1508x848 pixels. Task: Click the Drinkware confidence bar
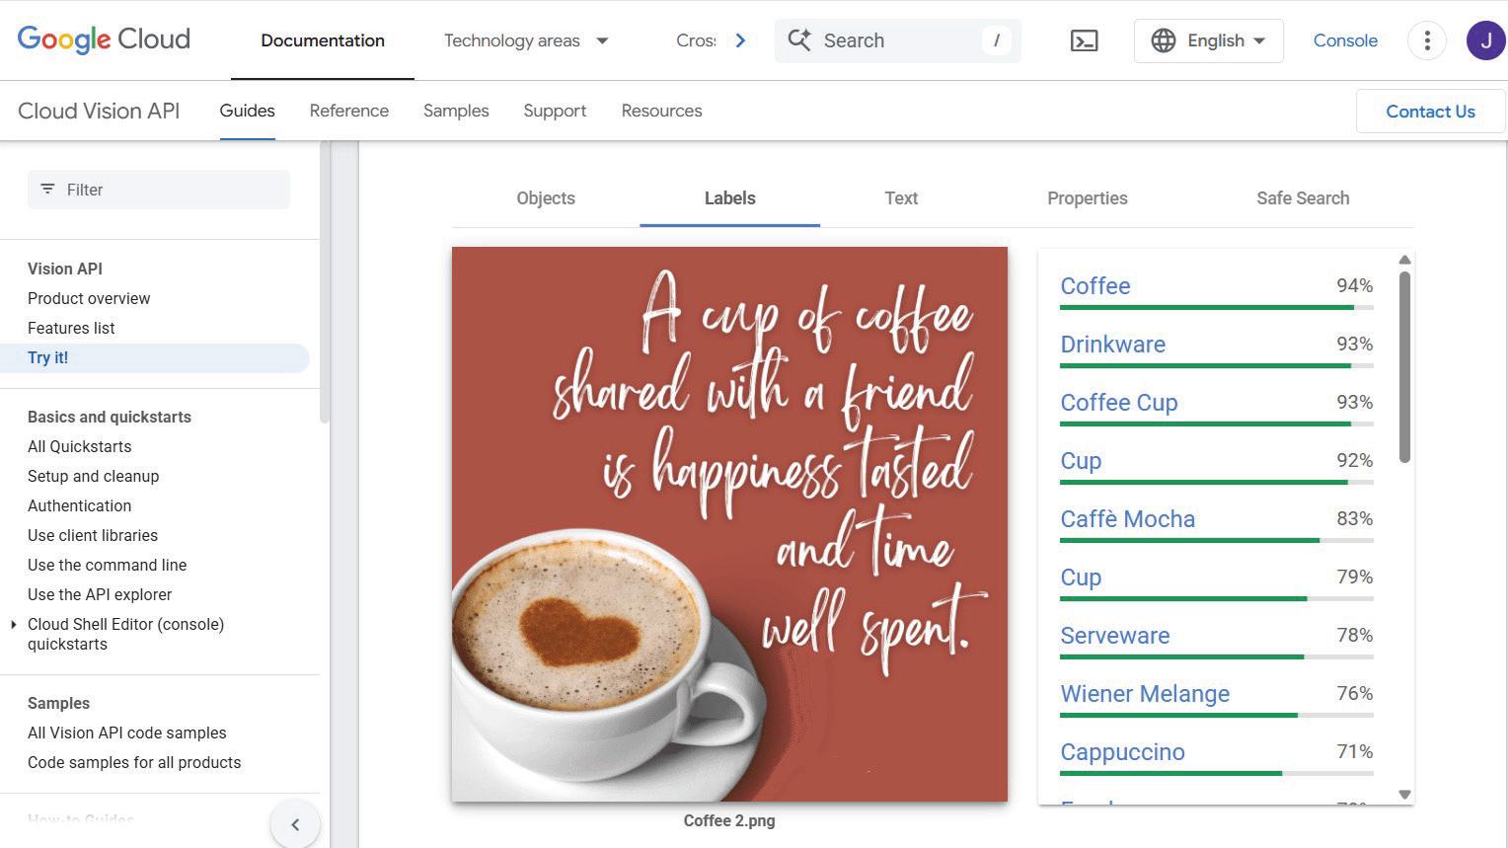(x=1216, y=366)
